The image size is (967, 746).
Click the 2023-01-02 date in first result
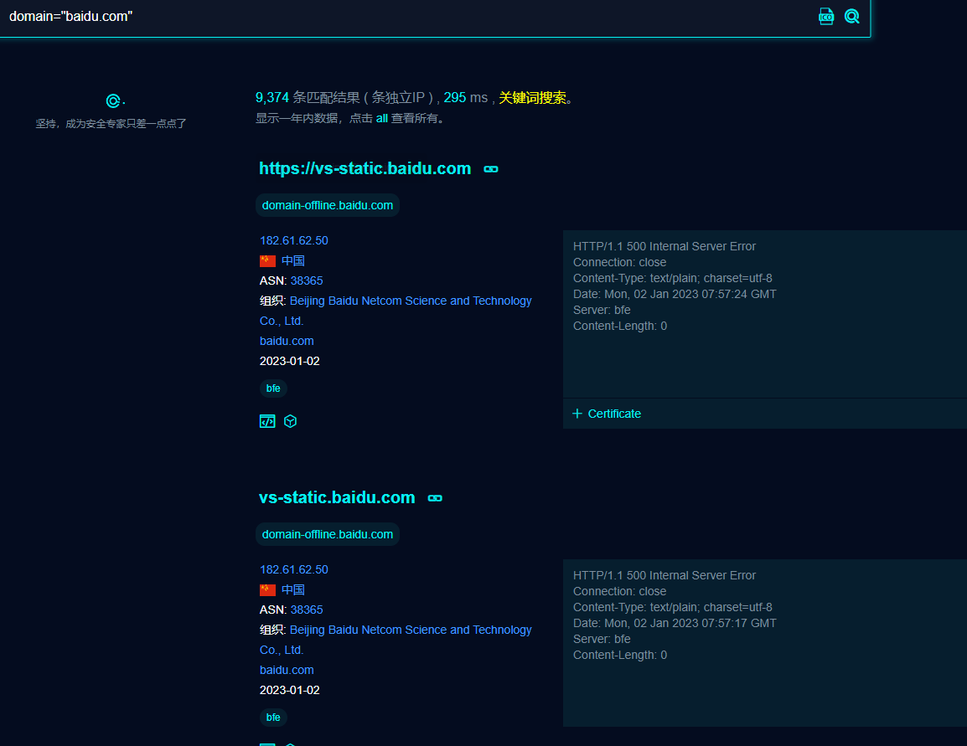coord(289,361)
